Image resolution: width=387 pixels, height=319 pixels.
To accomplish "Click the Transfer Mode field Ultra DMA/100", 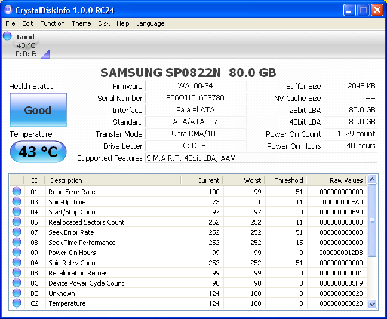I will click(196, 134).
